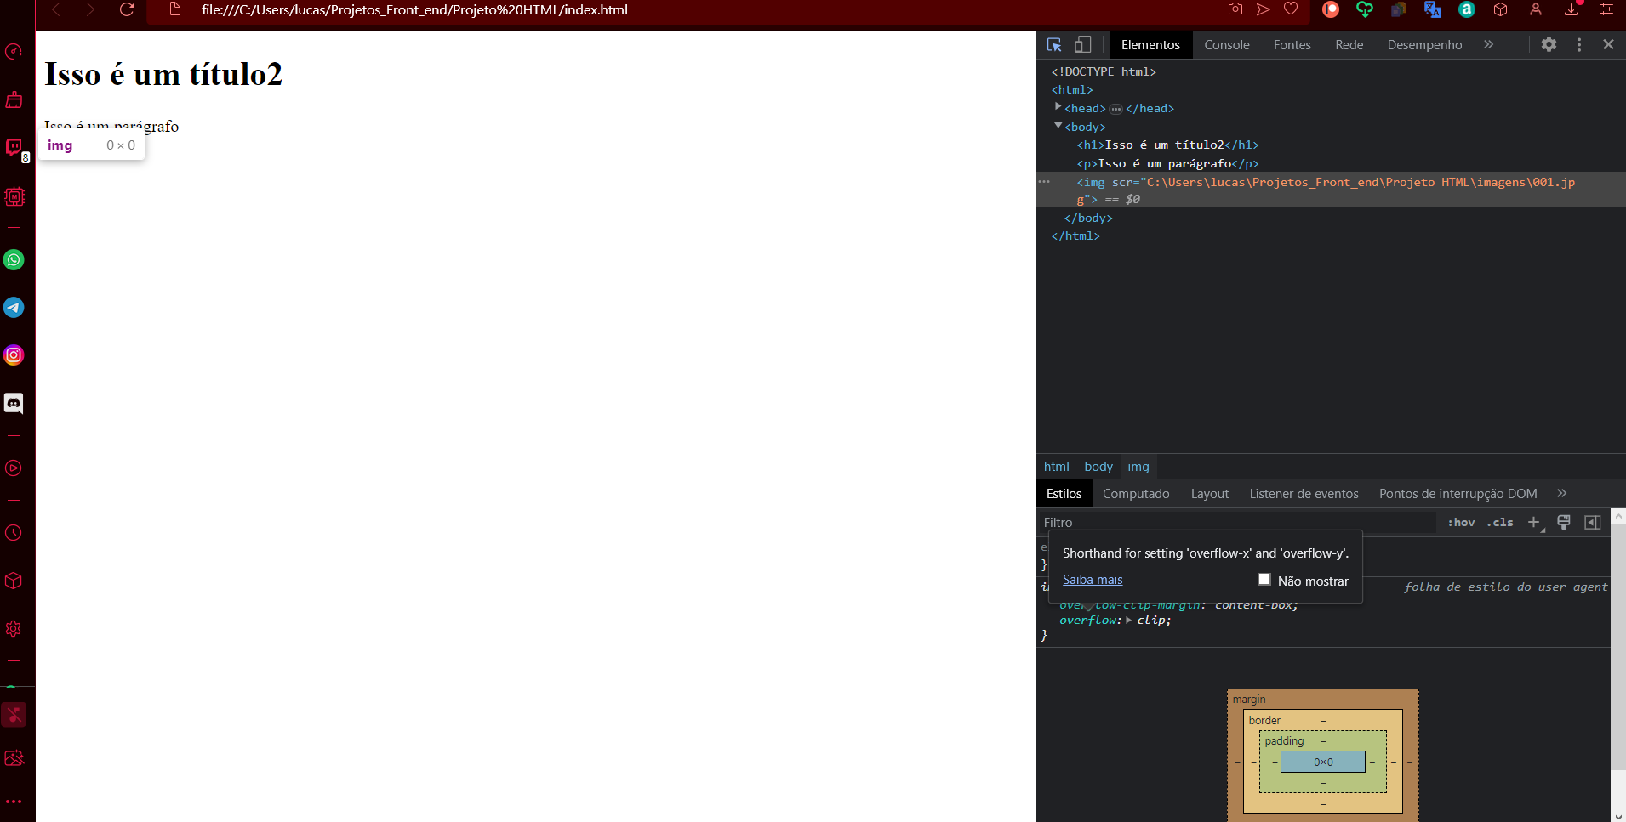The height and width of the screenshot is (822, 1626).
Task: Open img row actions ellipsis
Action: pyautogui.click(x=1044, y=182)
